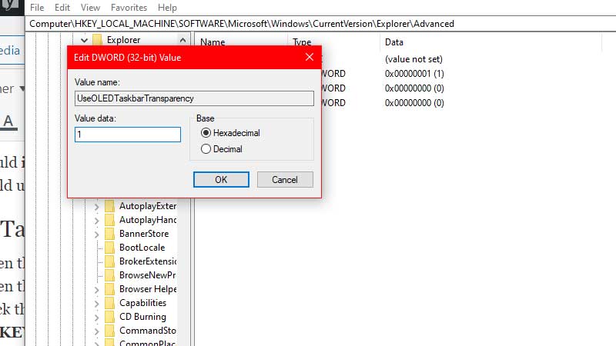The image size is (616, 346).
Task: Click the registry path address bar
Action: (320, 24)
